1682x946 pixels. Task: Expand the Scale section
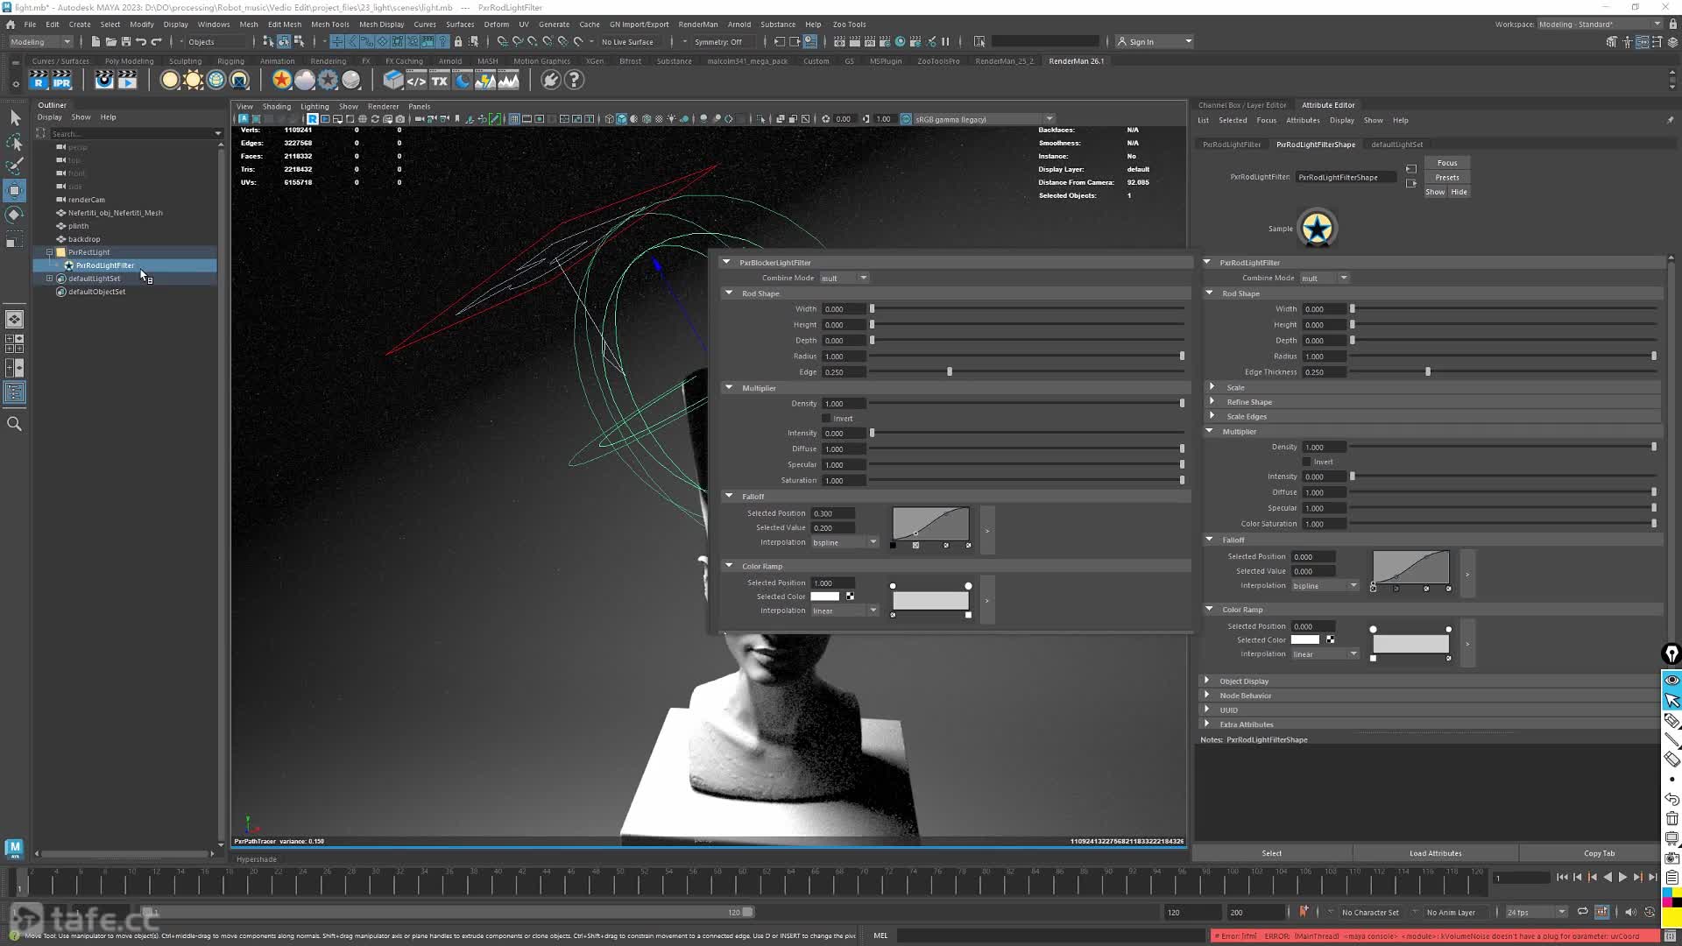tap(1212, 387)
